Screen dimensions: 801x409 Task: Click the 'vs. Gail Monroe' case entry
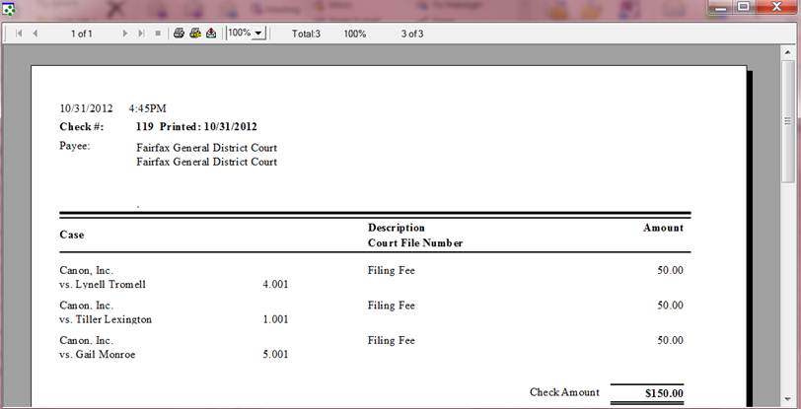[97, 355]
